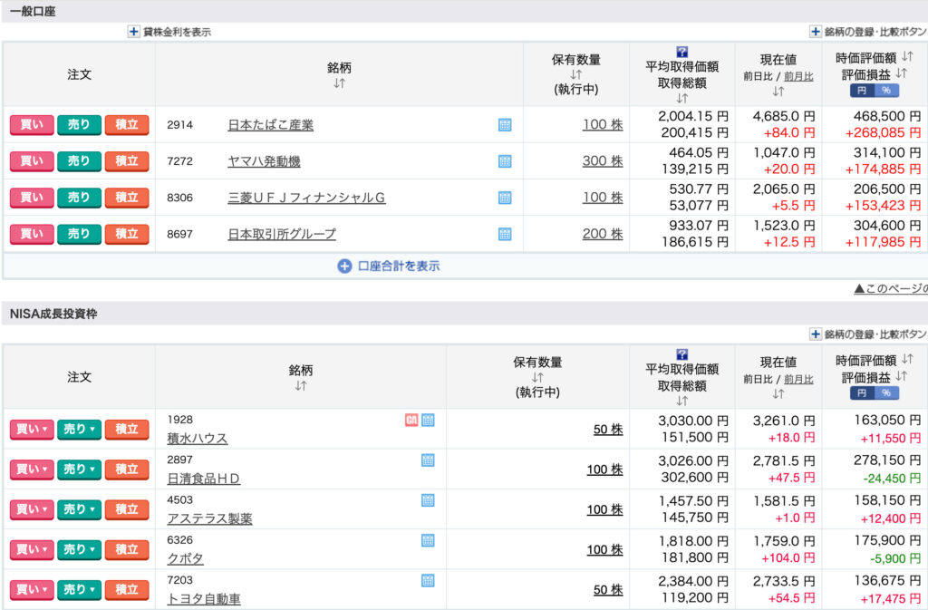928x610 pixels.
Task: Expand 口座合計を表示
Action: [x=388, y=266]
